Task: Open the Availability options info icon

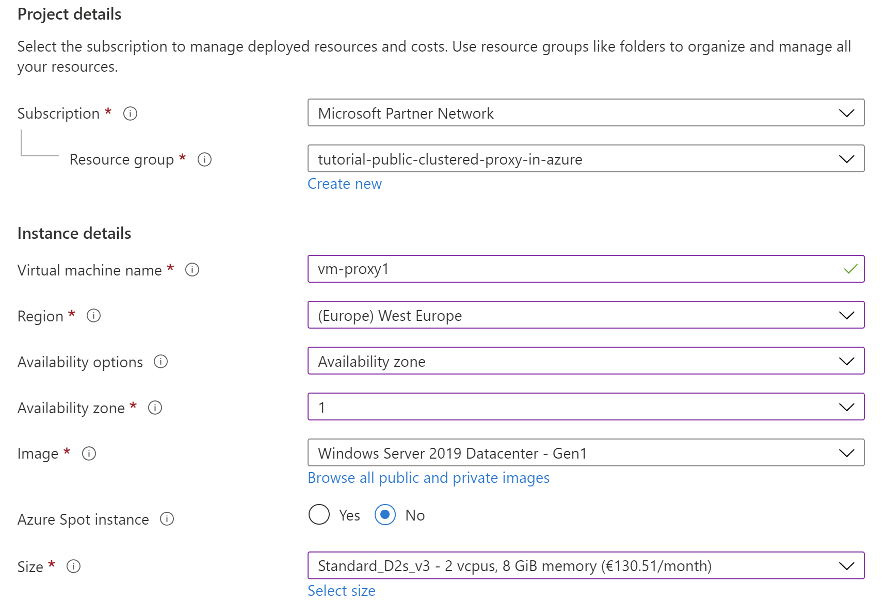Action: (160, 362)
